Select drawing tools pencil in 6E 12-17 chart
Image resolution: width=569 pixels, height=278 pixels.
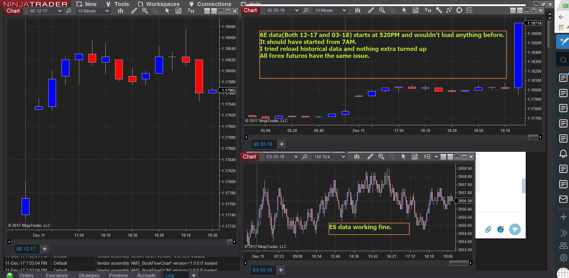point(134,11)
